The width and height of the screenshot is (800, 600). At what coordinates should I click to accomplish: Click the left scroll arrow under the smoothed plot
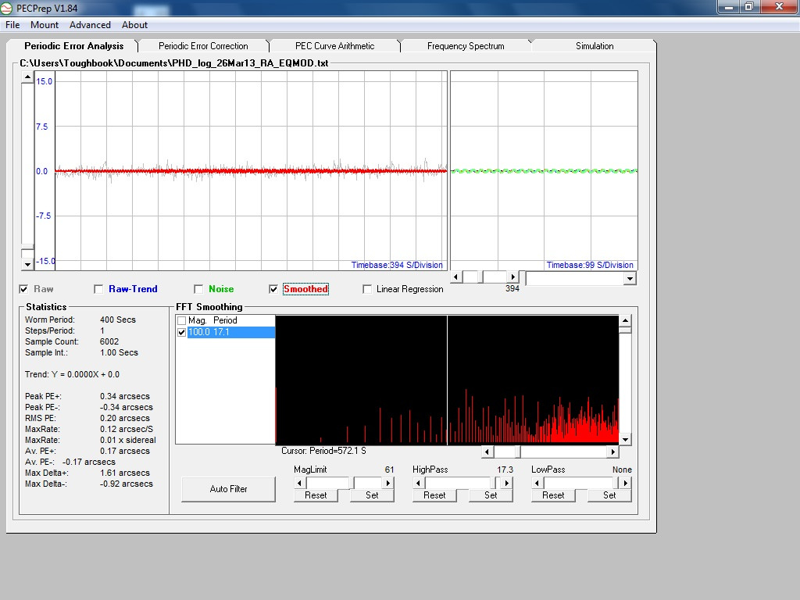(x=455, y=277)
